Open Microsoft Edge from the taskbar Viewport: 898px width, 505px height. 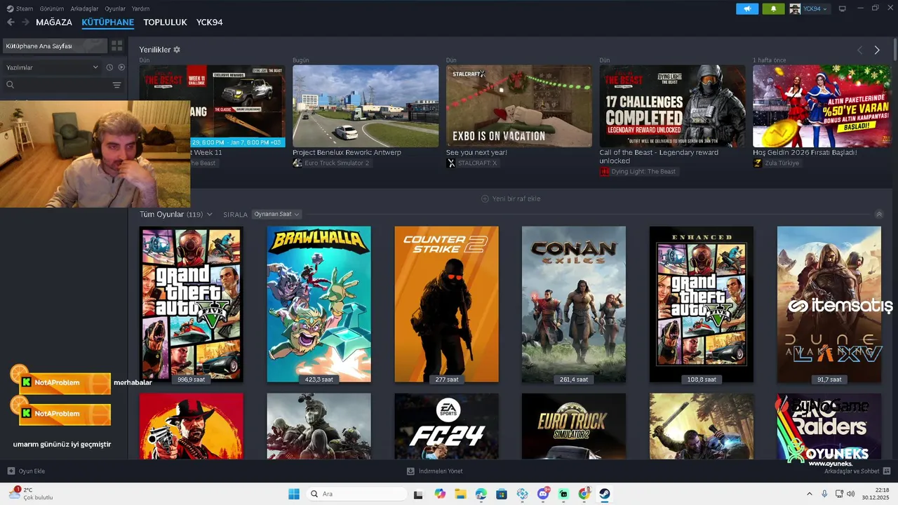tap(481, 494)
